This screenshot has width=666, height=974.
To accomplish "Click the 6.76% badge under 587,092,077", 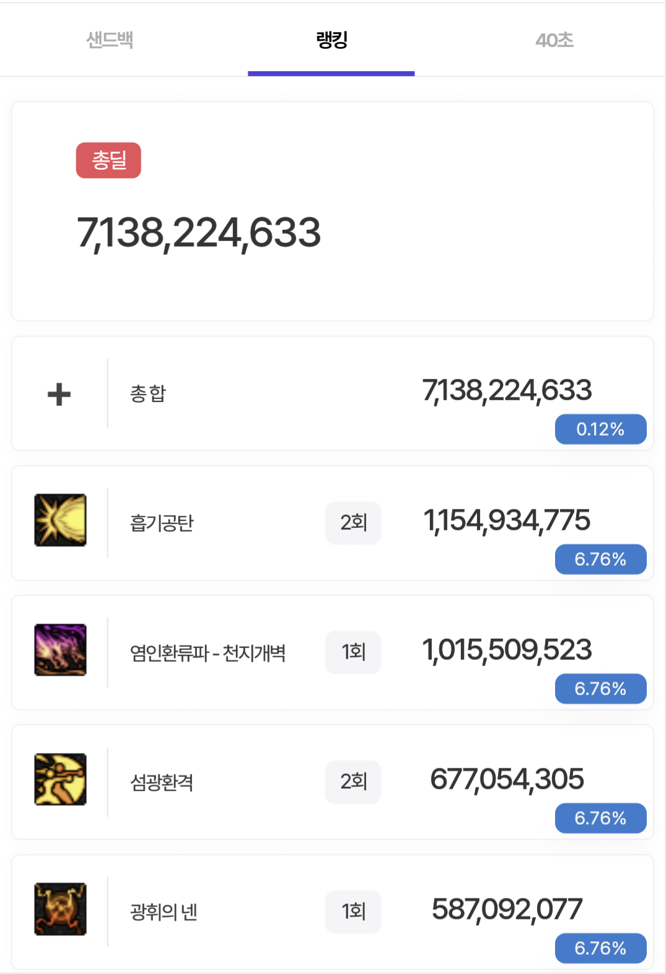I will pyautogui.click(x=600, y=949).
